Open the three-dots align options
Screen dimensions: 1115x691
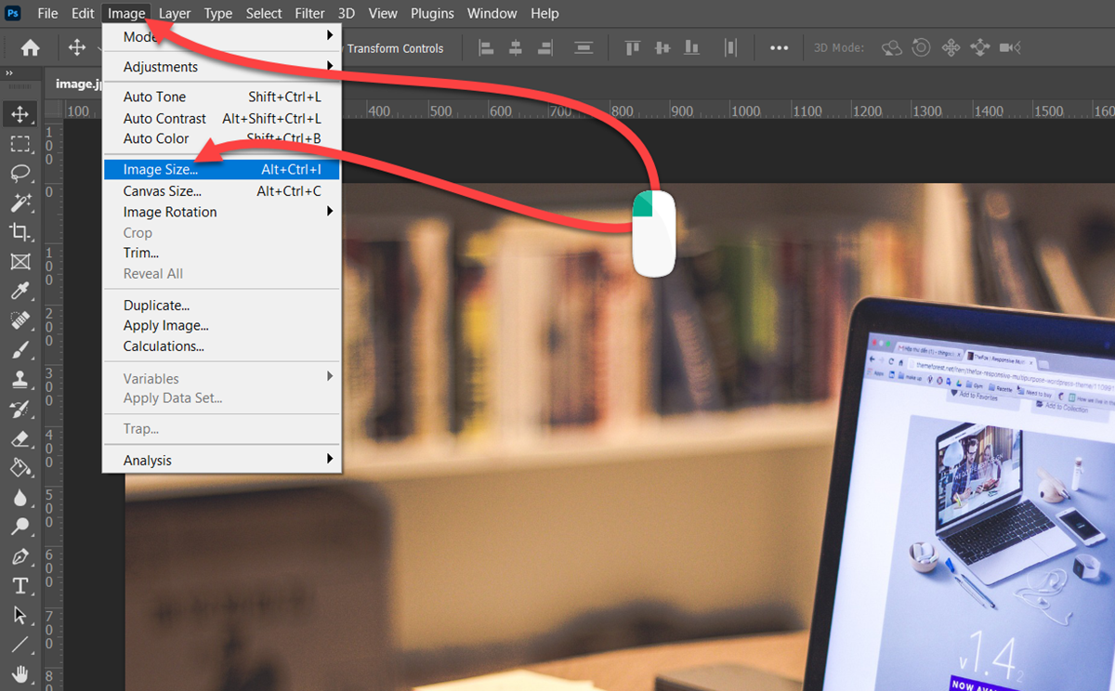coord(779,48)
